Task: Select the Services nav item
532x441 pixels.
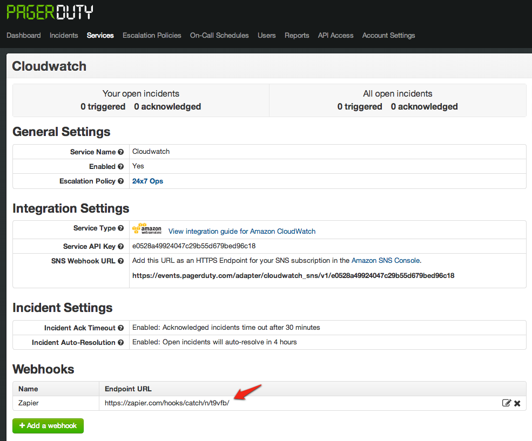Action: 100,35
